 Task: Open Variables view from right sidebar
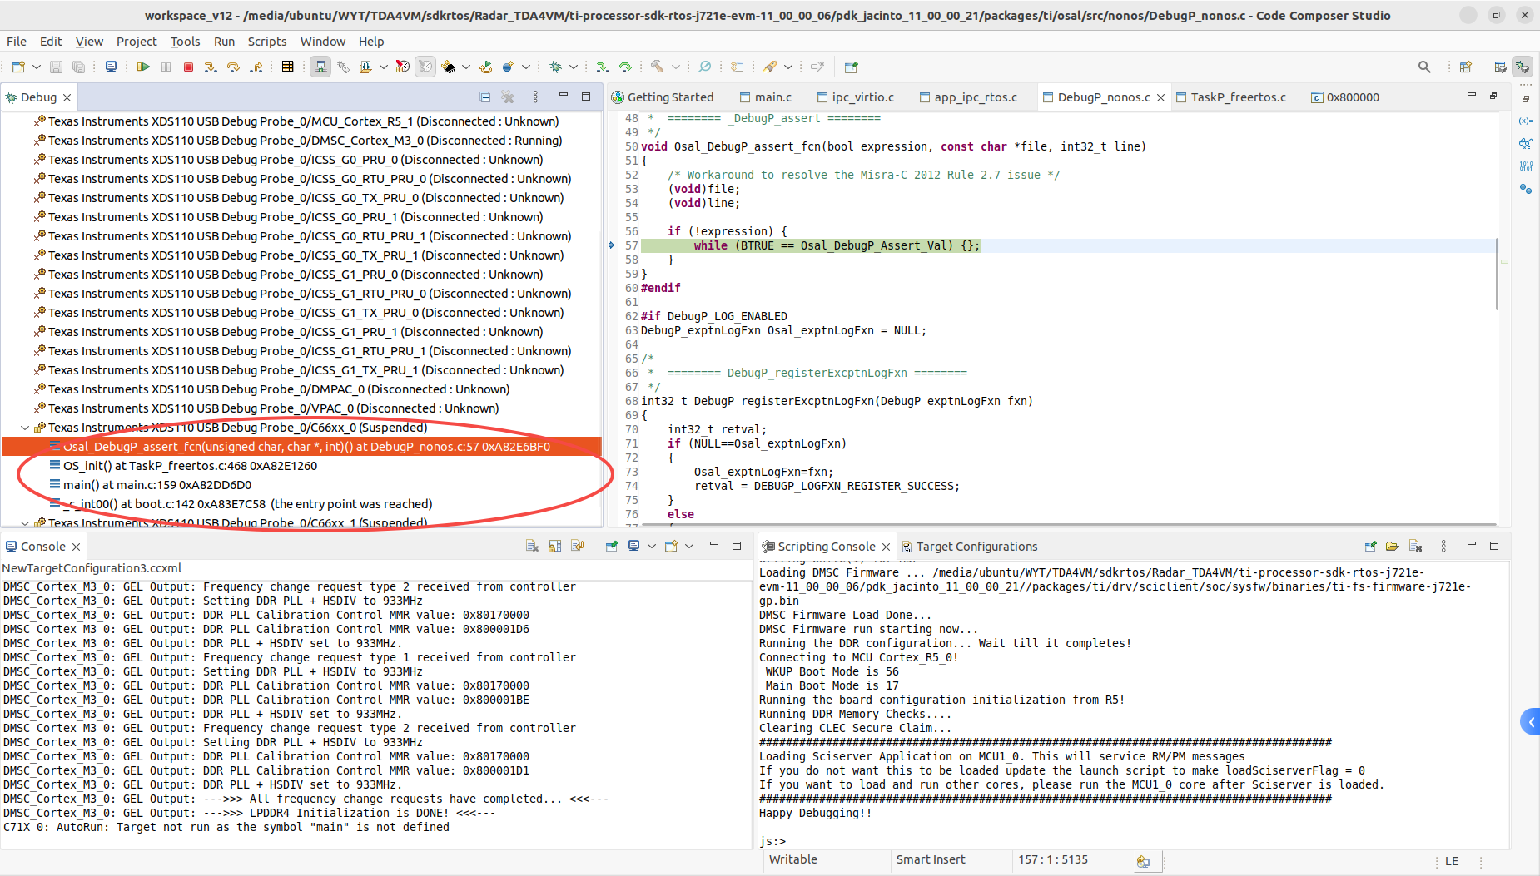[x=1526, y=121]
